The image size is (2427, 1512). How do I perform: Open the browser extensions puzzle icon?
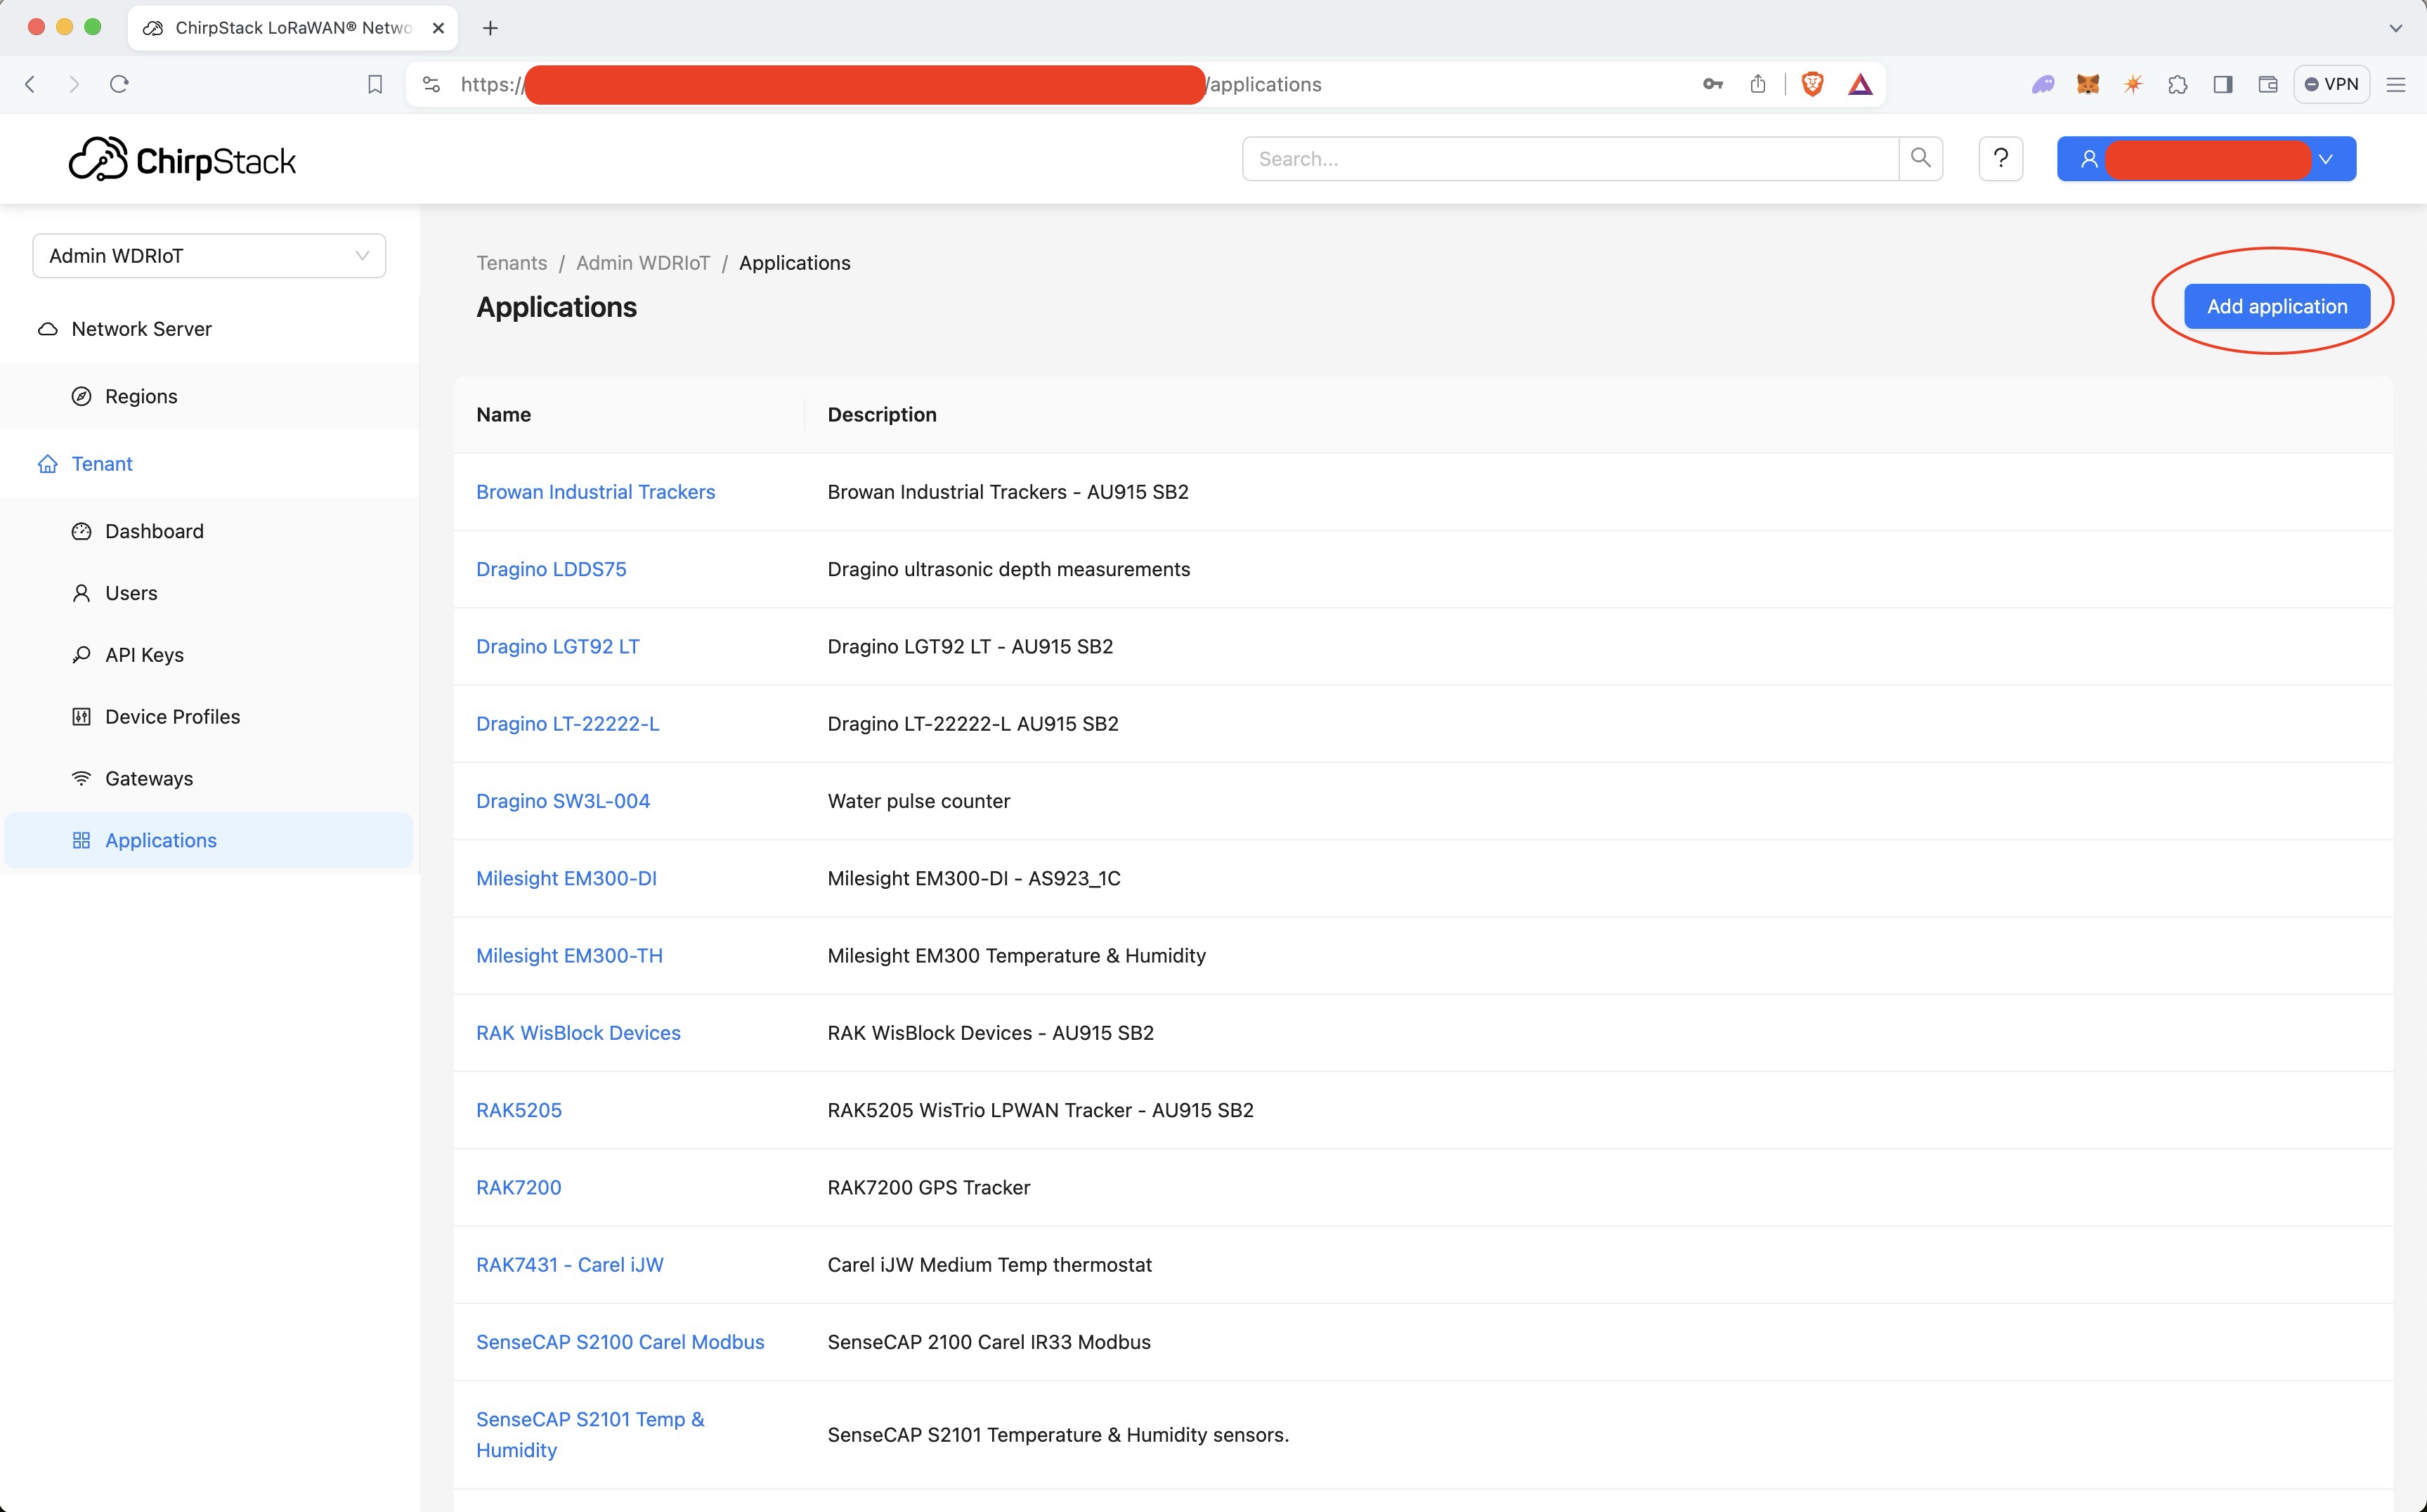point(2177,84)
